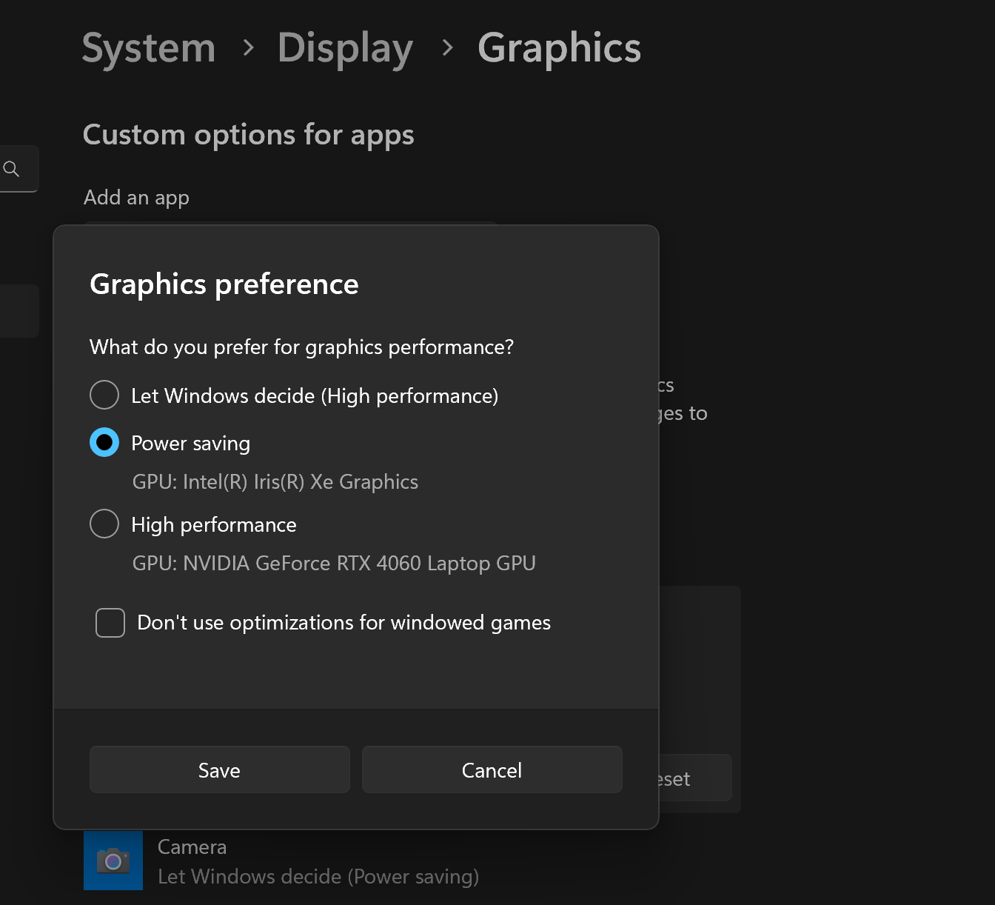Click the Add an app label
995x905 pixels.
click(x=136, y=198)
